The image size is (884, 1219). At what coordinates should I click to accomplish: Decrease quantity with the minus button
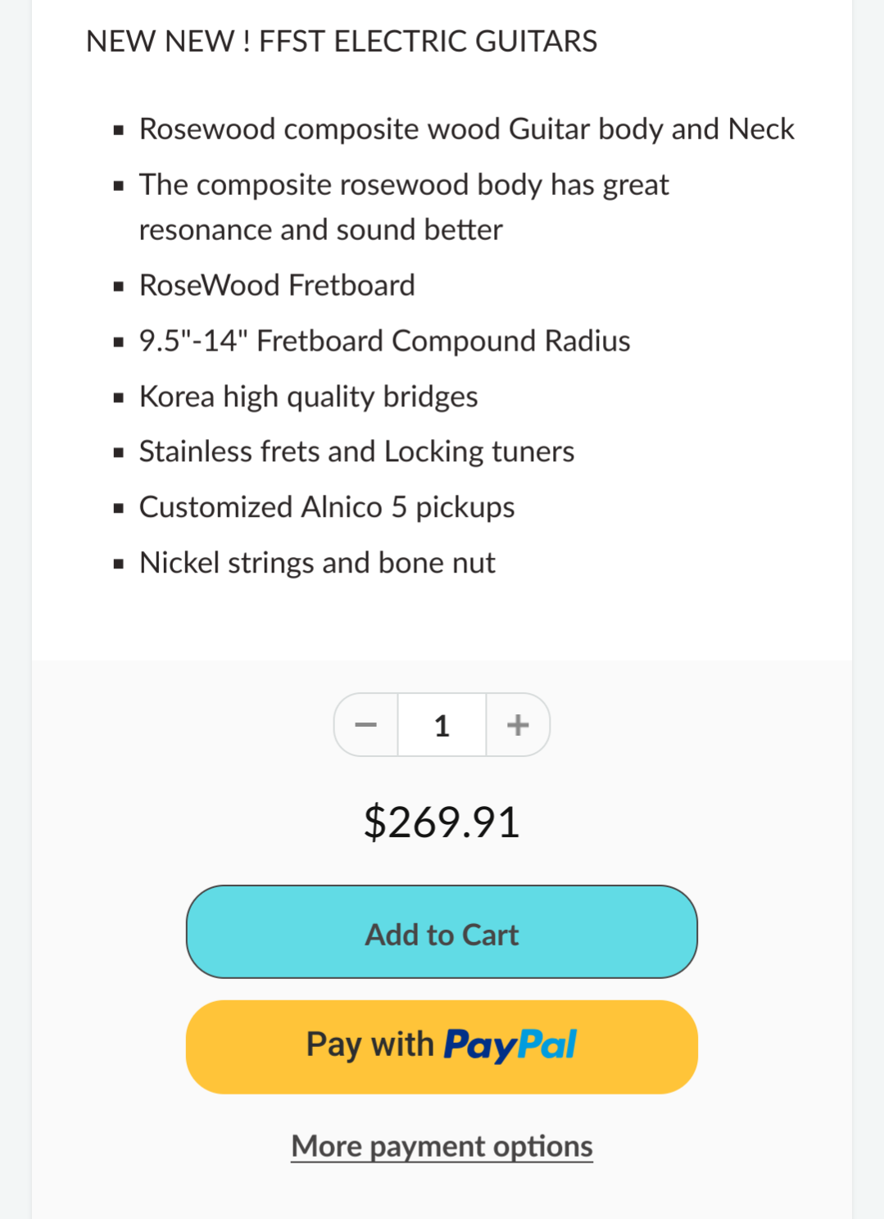[365, 725]
